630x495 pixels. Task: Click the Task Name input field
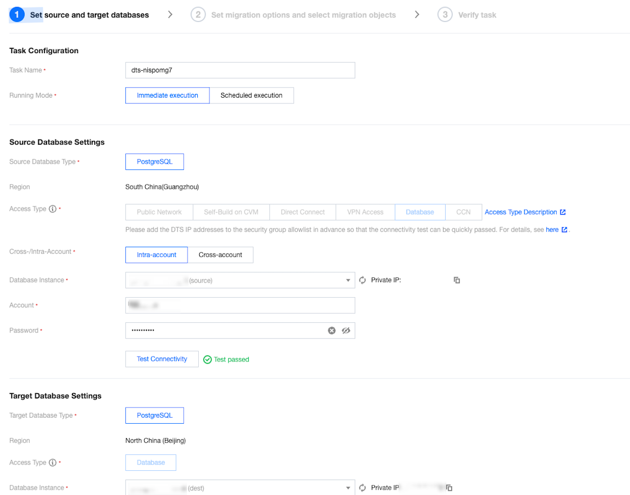[x=240, y=70]
